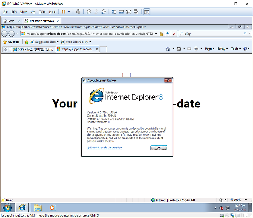Click the Bing search magnifier icon
This screenshot has height=218, width=253.
pyautogui.click(x=245, y=34)
